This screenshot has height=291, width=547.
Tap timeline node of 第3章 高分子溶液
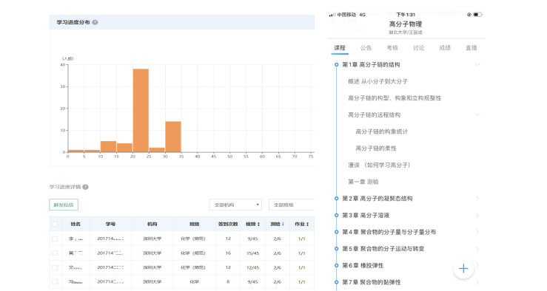tap(336, 215)
